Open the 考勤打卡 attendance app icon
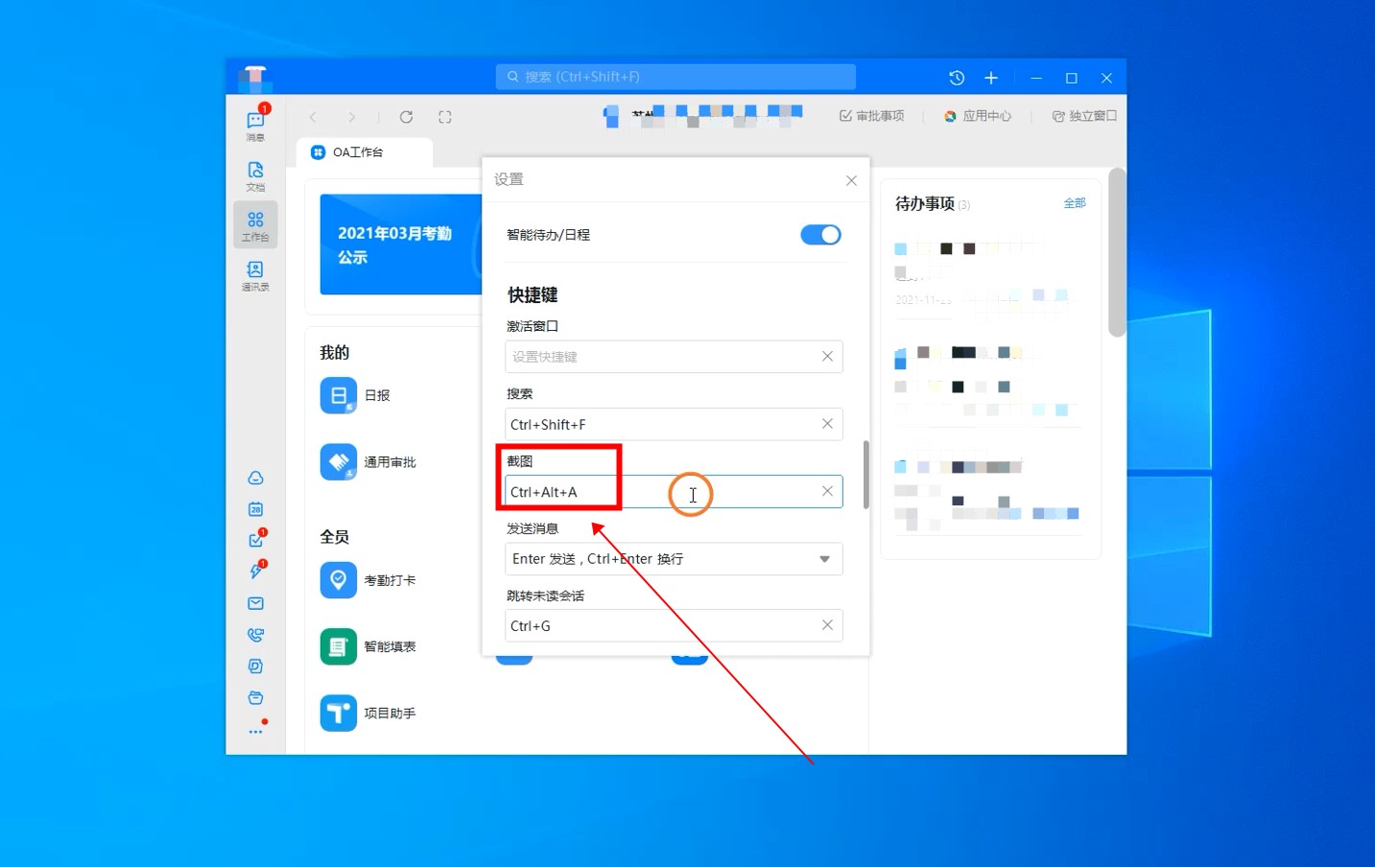 pyautogui.click(x=338, y=580)
